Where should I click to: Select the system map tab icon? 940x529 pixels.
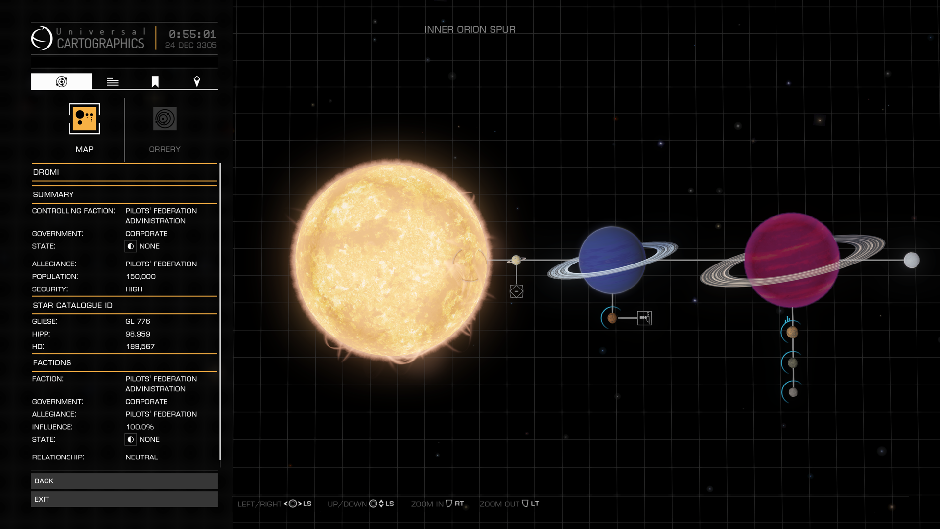(61, 82)
